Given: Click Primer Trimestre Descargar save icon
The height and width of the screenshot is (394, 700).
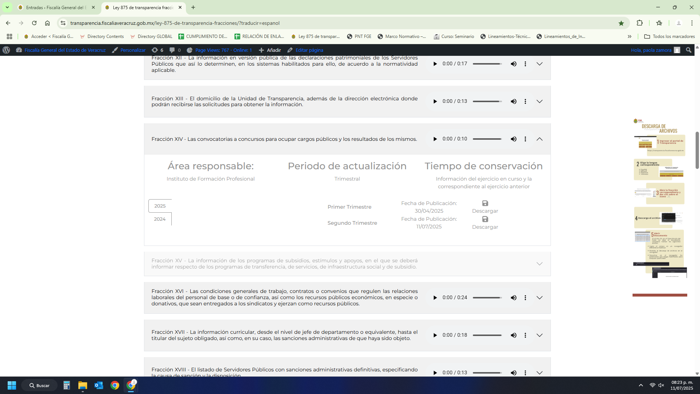Looking at the screenshot, I should 485,203.
